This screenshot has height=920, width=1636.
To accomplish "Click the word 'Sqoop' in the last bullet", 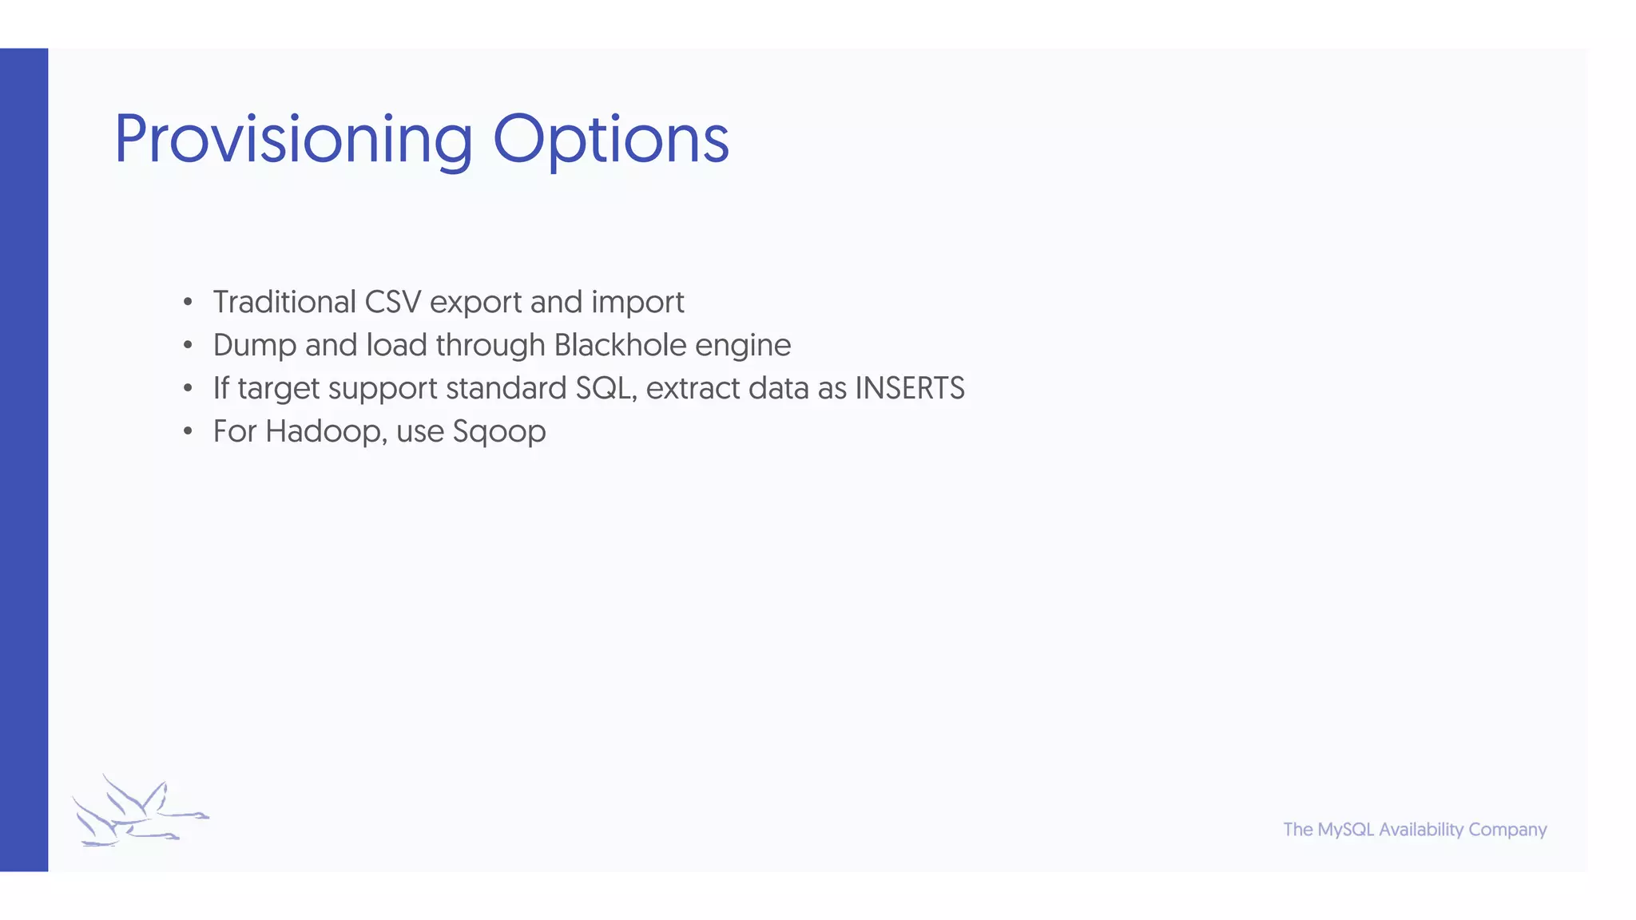I will coord(499,432).
